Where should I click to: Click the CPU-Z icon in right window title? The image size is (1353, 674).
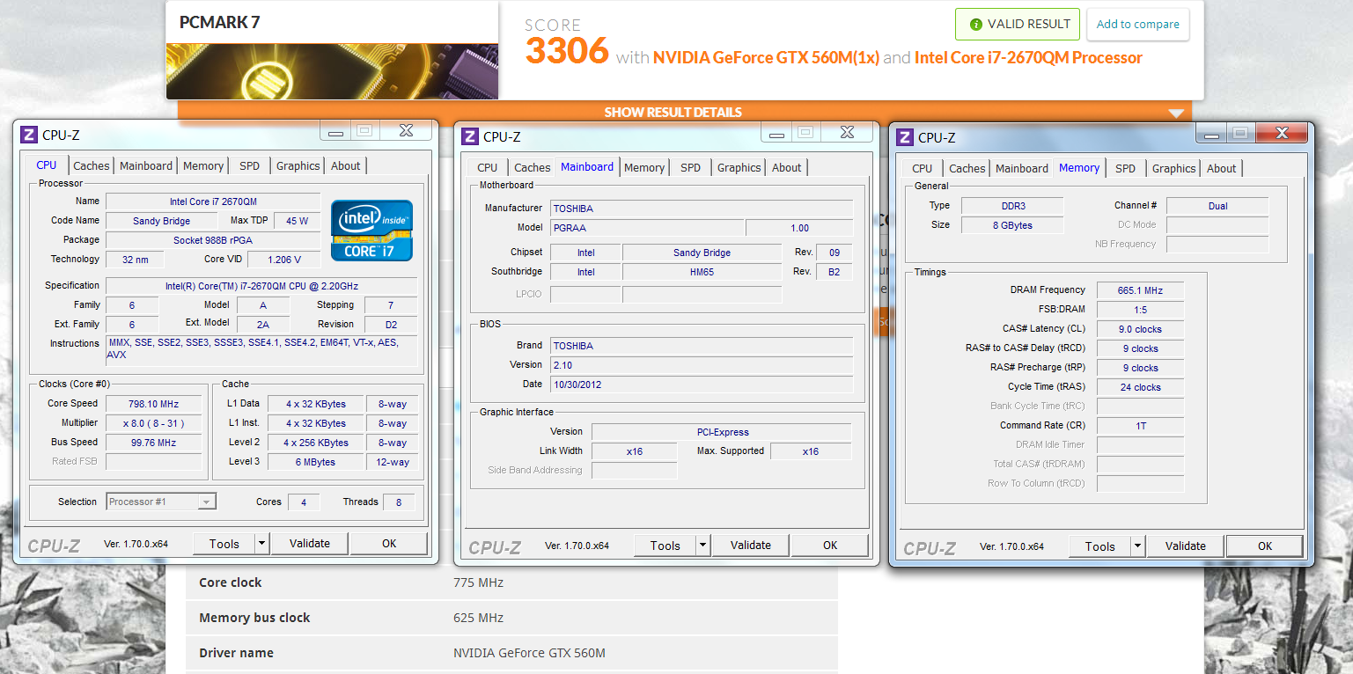(905, 137)
